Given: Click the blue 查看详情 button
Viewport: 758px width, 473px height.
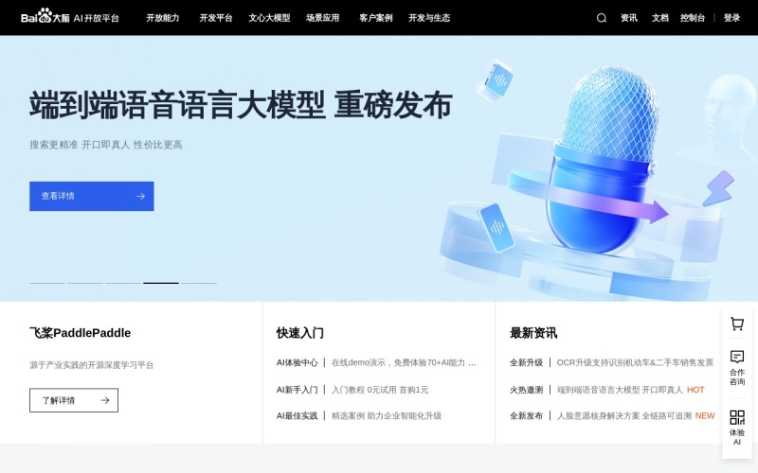Looking at the screenshot, I should pyautogui.click(x=92, y=196).
